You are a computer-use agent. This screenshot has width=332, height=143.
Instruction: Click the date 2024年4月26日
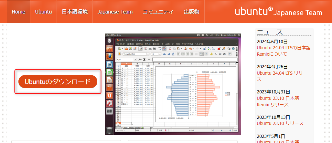[272, 67]
